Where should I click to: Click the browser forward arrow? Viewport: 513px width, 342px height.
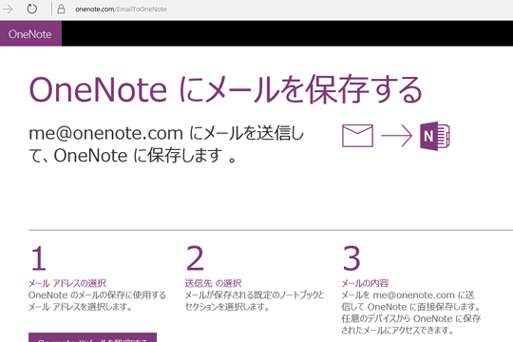click(8, 9)
